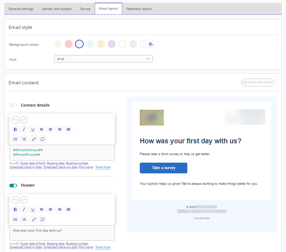
Task: Redo in the Header editor
Action: coord(24,200)
